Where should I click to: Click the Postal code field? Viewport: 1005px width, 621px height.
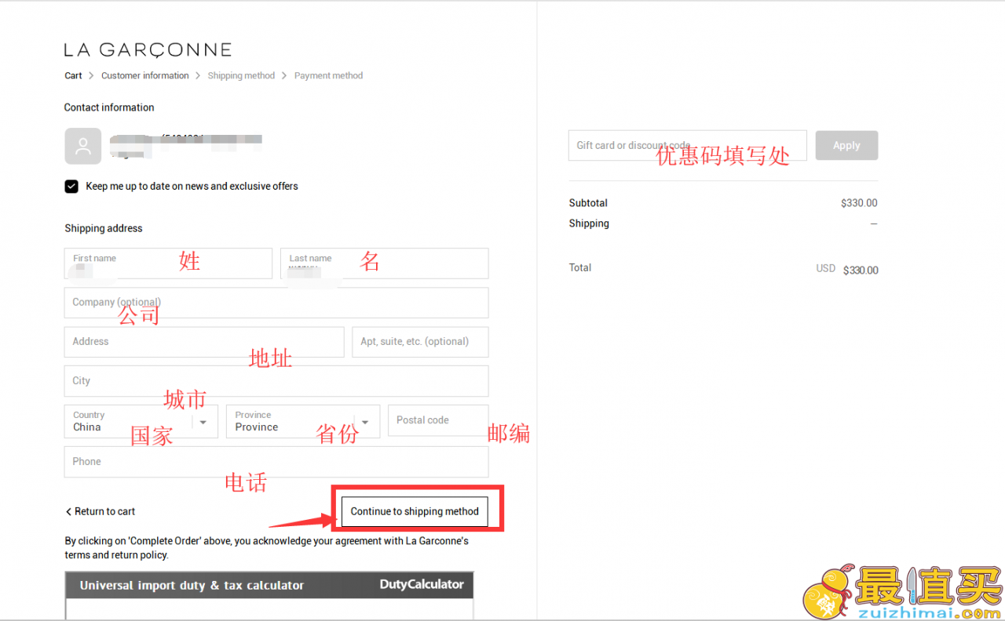point(438,420)
